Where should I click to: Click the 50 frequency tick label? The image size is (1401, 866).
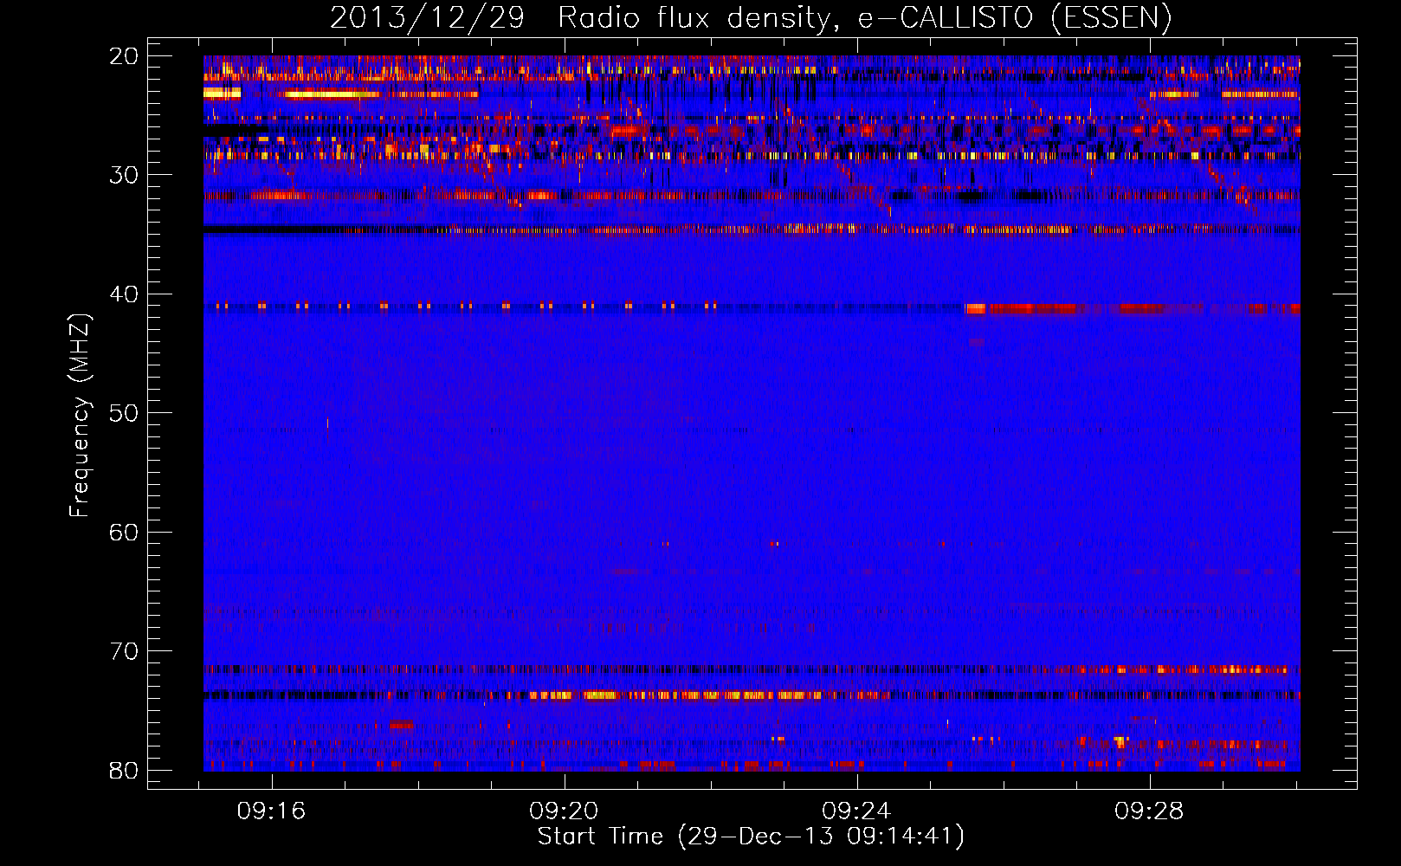pos(124,413)
